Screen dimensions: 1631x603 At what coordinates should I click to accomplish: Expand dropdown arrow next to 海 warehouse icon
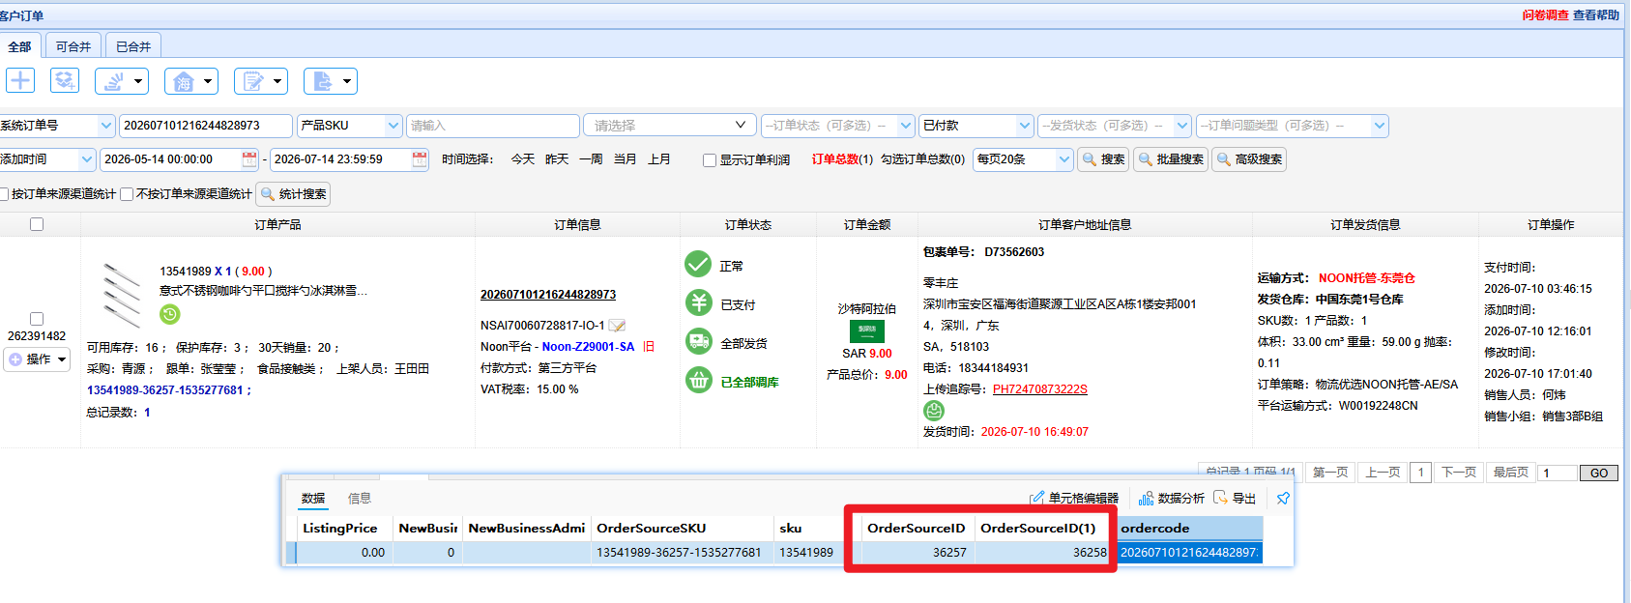point(208,81)
